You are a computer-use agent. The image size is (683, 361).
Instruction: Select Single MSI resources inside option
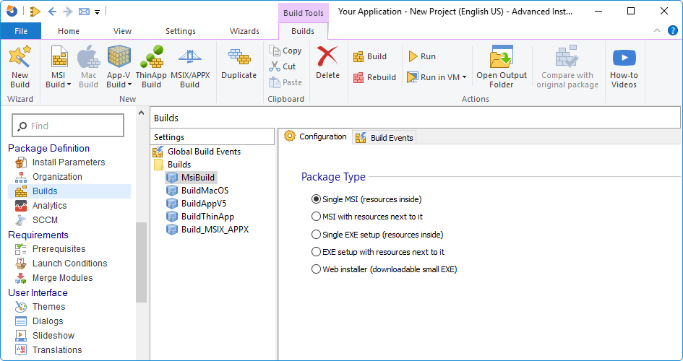(x=316, y=199)
